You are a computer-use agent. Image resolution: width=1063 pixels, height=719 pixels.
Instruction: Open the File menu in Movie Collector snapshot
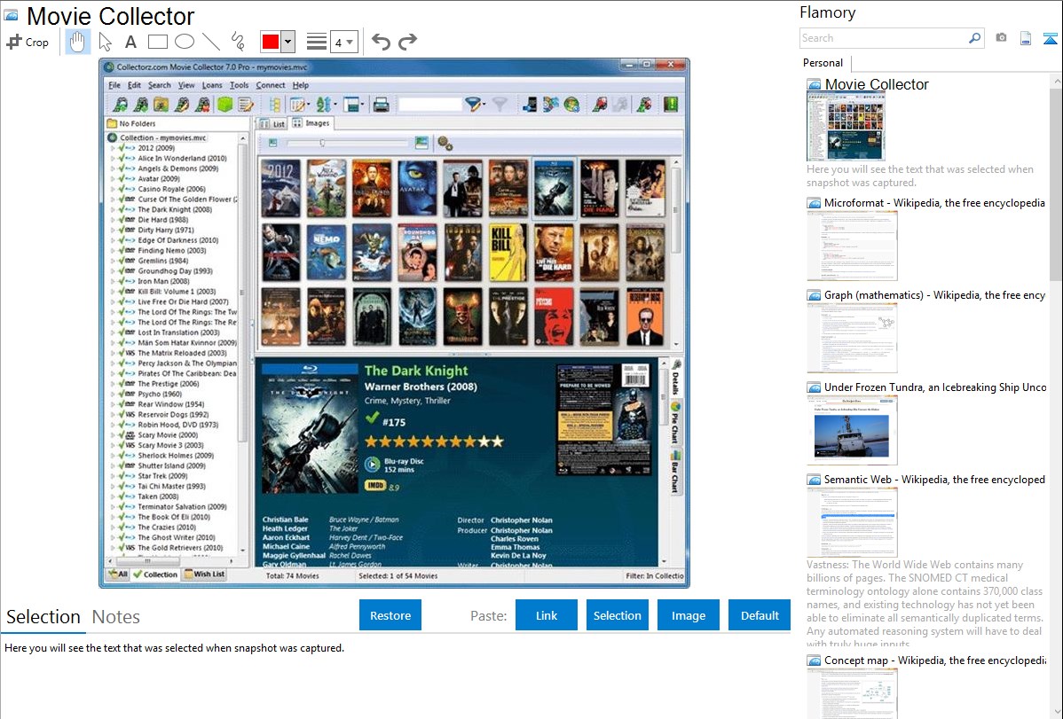pos(114,85)
